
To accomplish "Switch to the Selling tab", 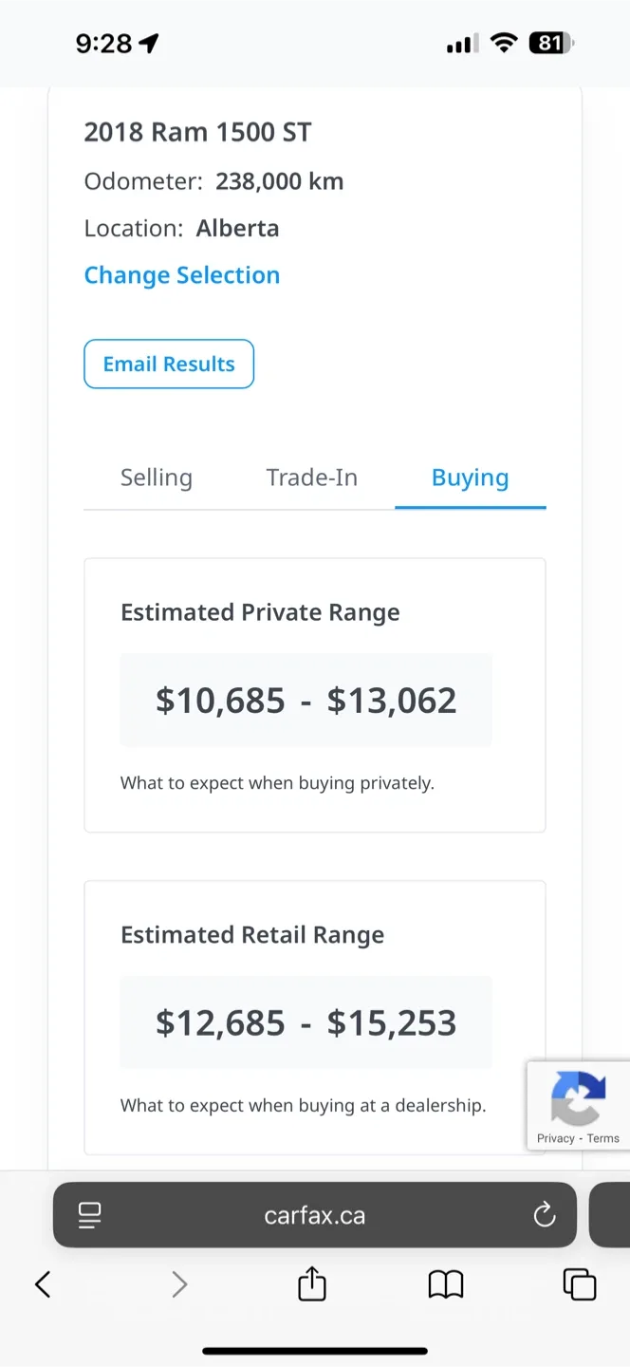I will (x=157, y=478).
